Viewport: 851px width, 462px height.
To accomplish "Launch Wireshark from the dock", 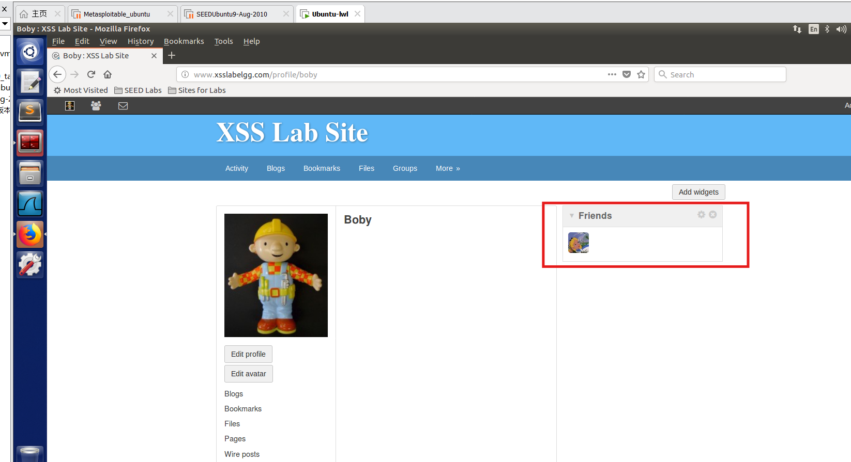I will (30, 204).
